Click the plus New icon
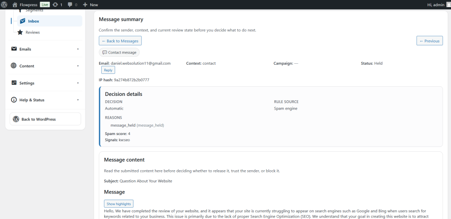The image size is (451, 219). click(x=85, y=4)
